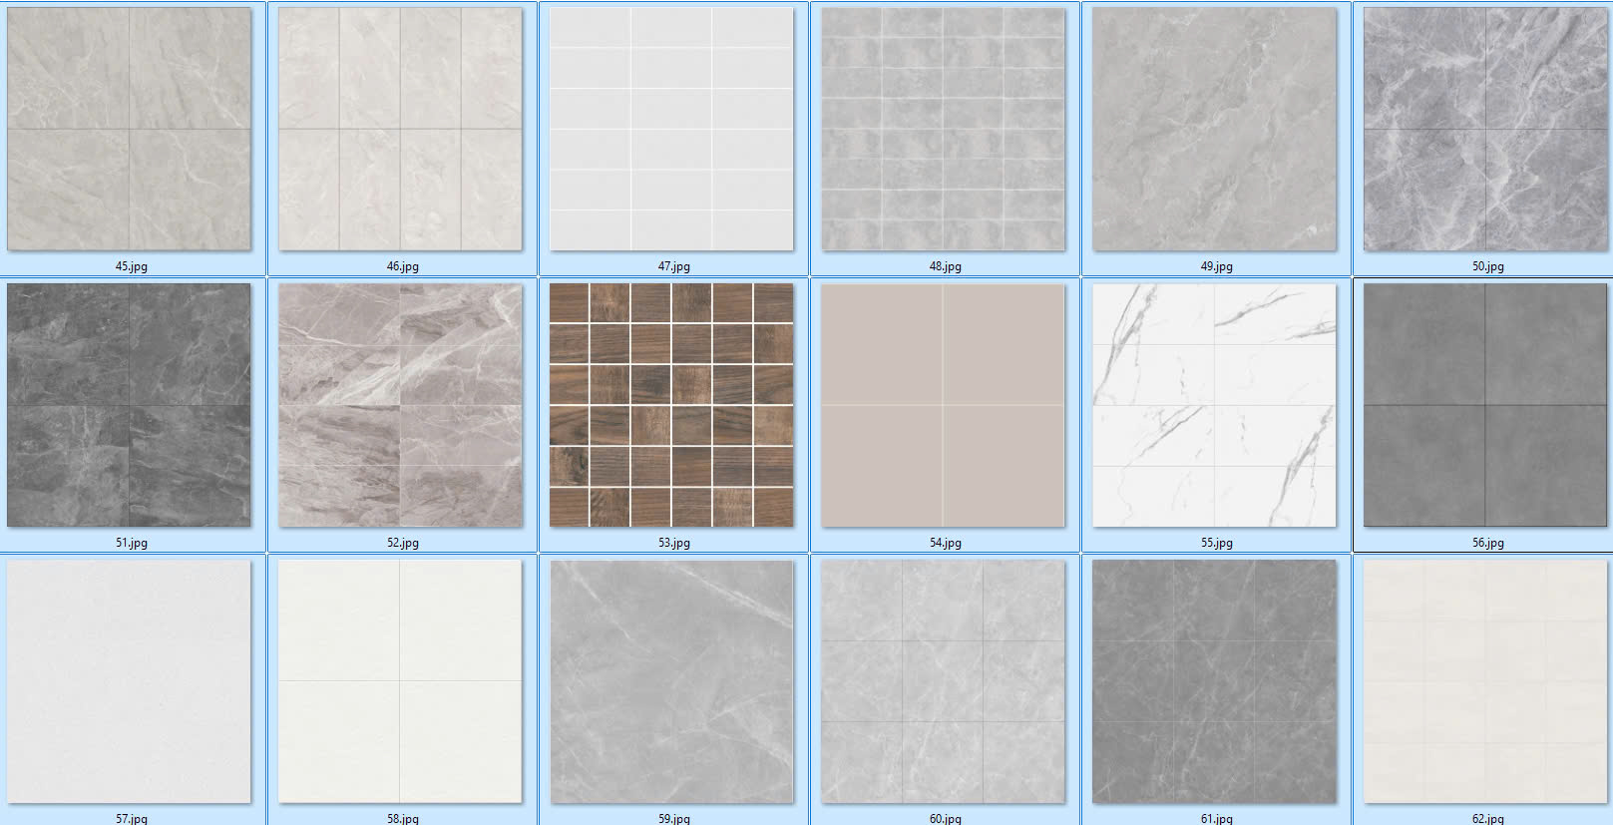Select the 49.jpg grey marble thumbnail
The width and height of the screenshot is (1613, 825).
(1214, 130)
